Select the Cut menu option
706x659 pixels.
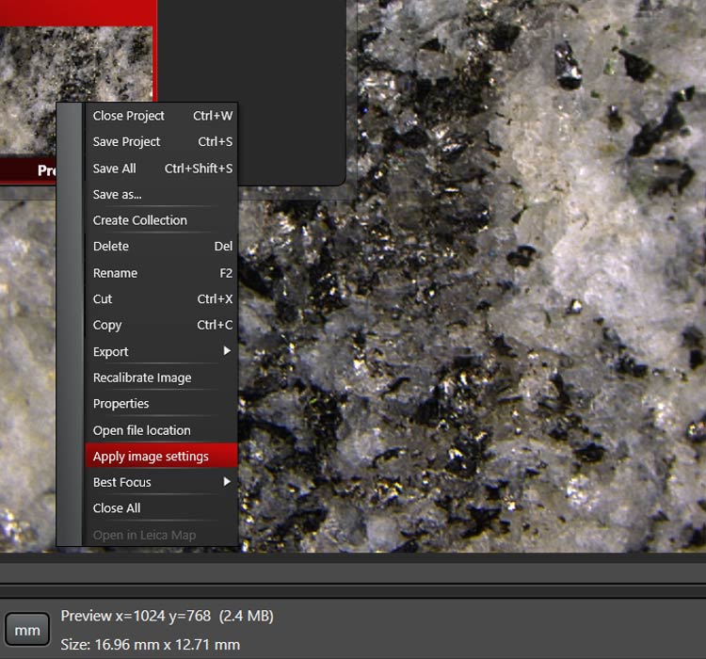103,299
